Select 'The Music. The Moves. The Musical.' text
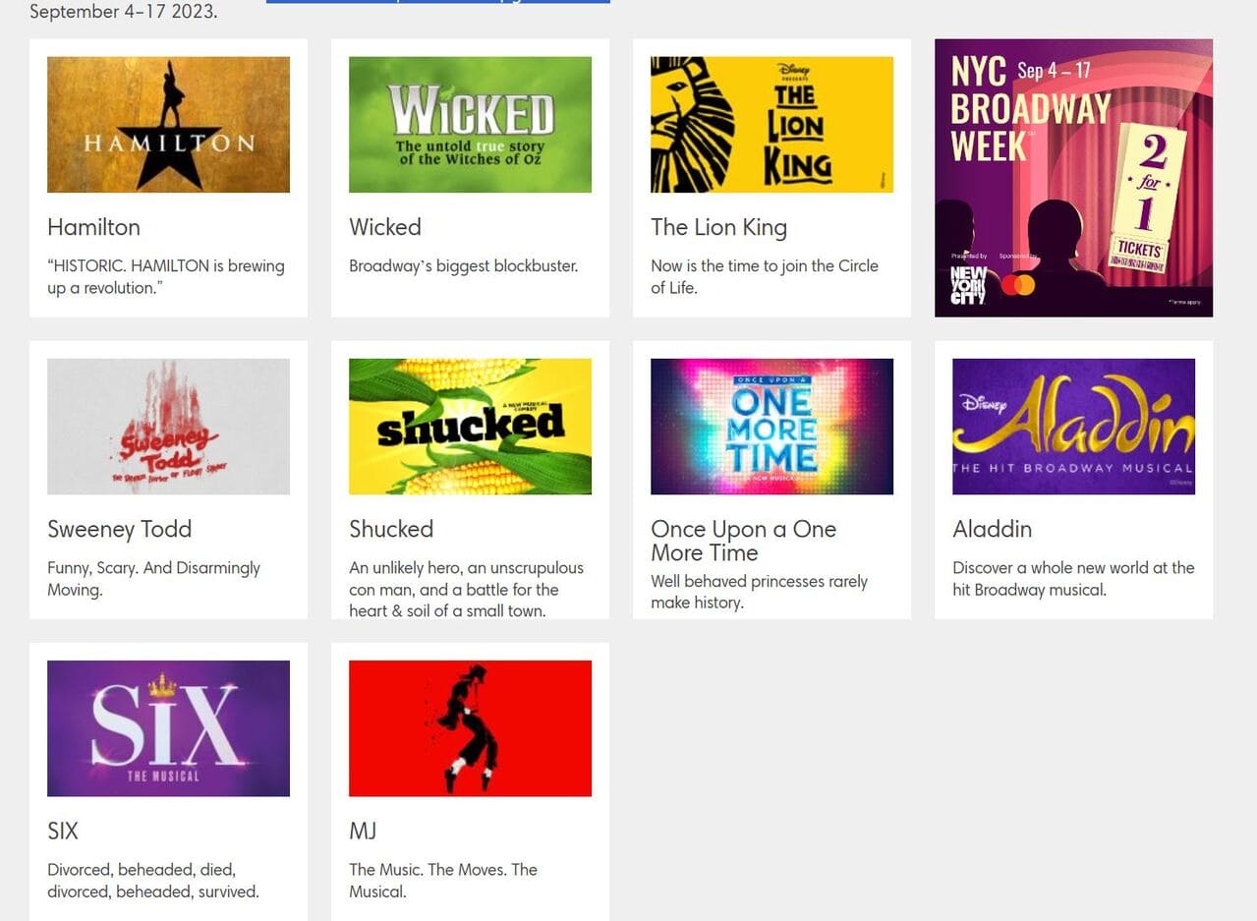 (443, 881)
